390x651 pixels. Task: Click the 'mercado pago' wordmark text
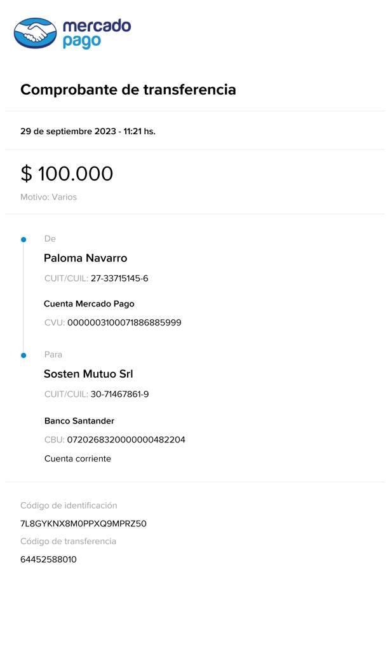pos(97,33)
